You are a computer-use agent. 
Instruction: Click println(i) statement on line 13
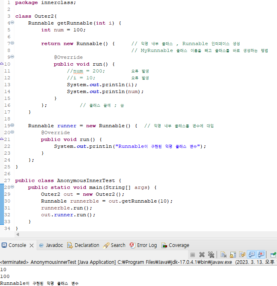coord(102,85)
